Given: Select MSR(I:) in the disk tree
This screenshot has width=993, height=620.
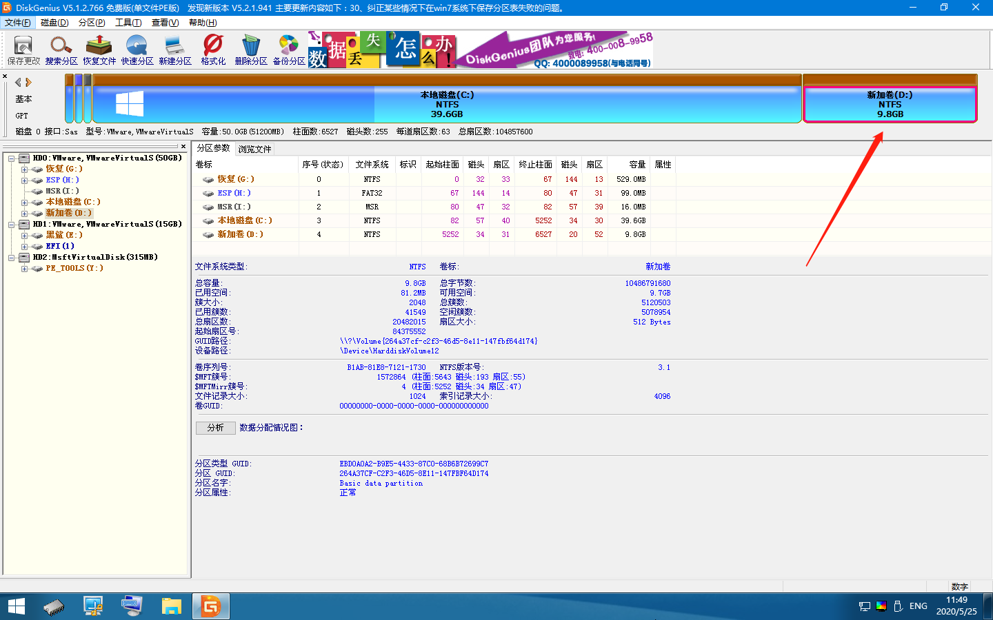Looking at the screenshot, I should point(62,191).
